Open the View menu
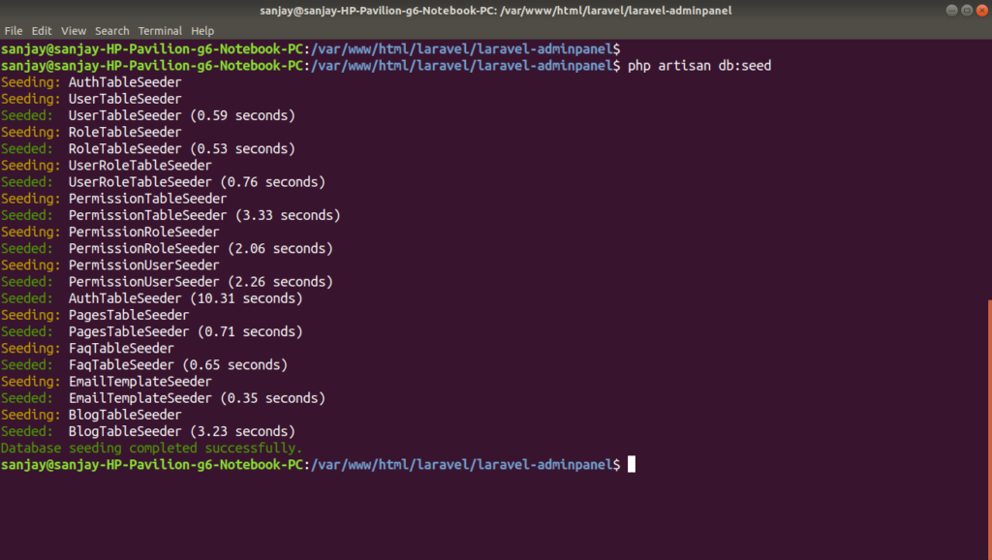 tap(74, 30)
